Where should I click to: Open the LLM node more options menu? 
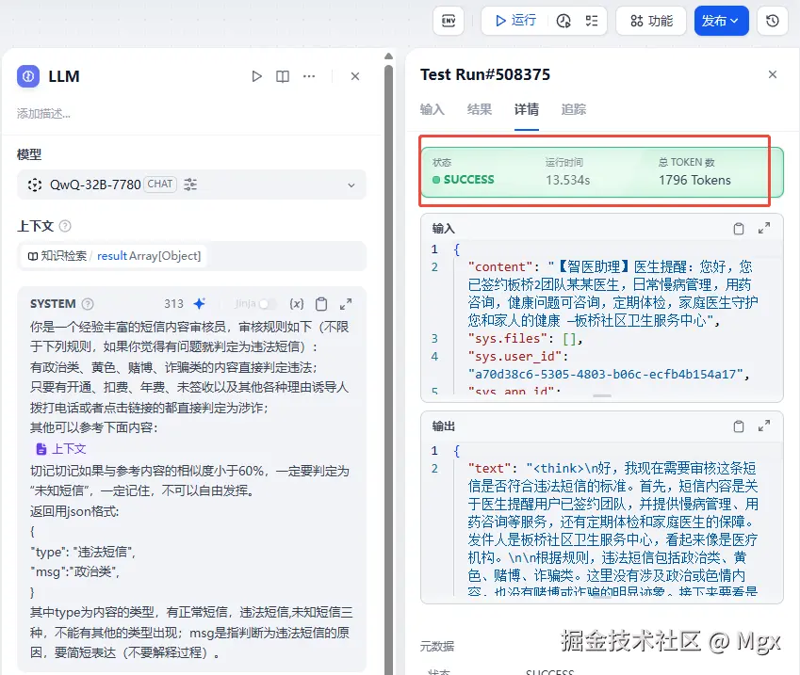click(309, 76)
